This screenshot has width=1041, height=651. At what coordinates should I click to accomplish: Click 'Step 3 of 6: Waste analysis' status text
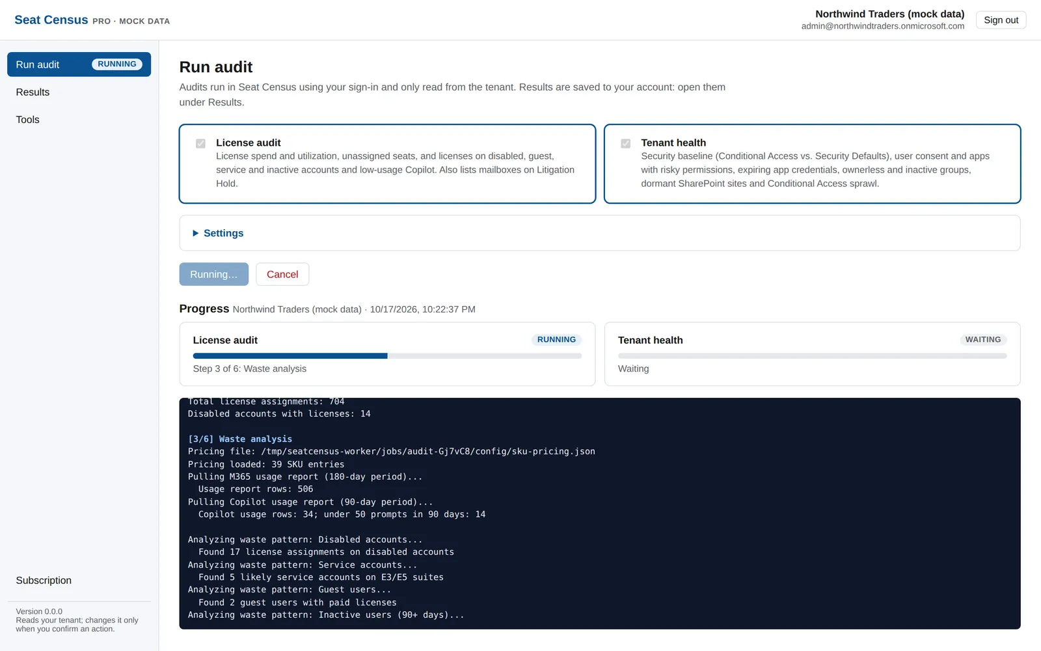pyautogui.click(x=250, y=368)
